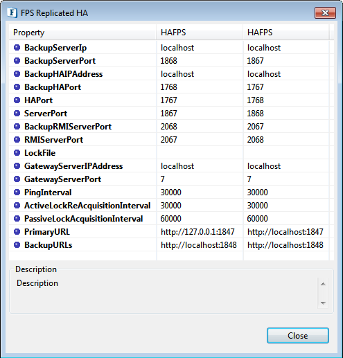Select the GatewayServerIPAddress property row
The height and width of the screenshot is (358, 343).
[171, 166]
